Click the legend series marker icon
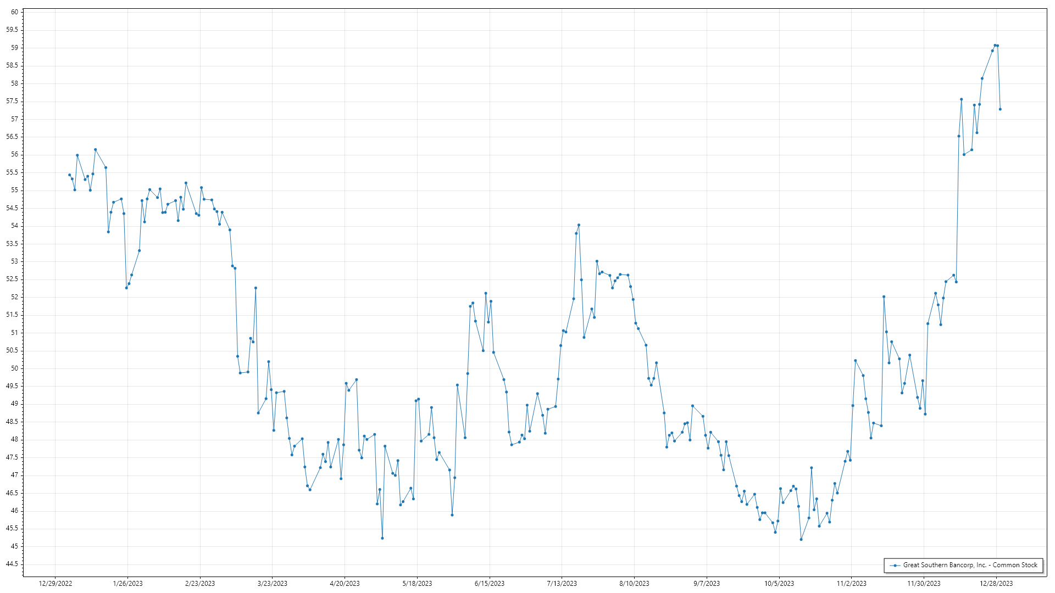The height and width of the screenshot is (593, 1055). click(895, 565)
